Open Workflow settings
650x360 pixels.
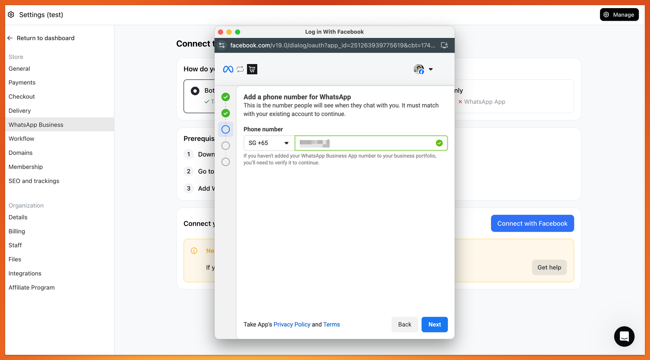[x=21, y=139]
